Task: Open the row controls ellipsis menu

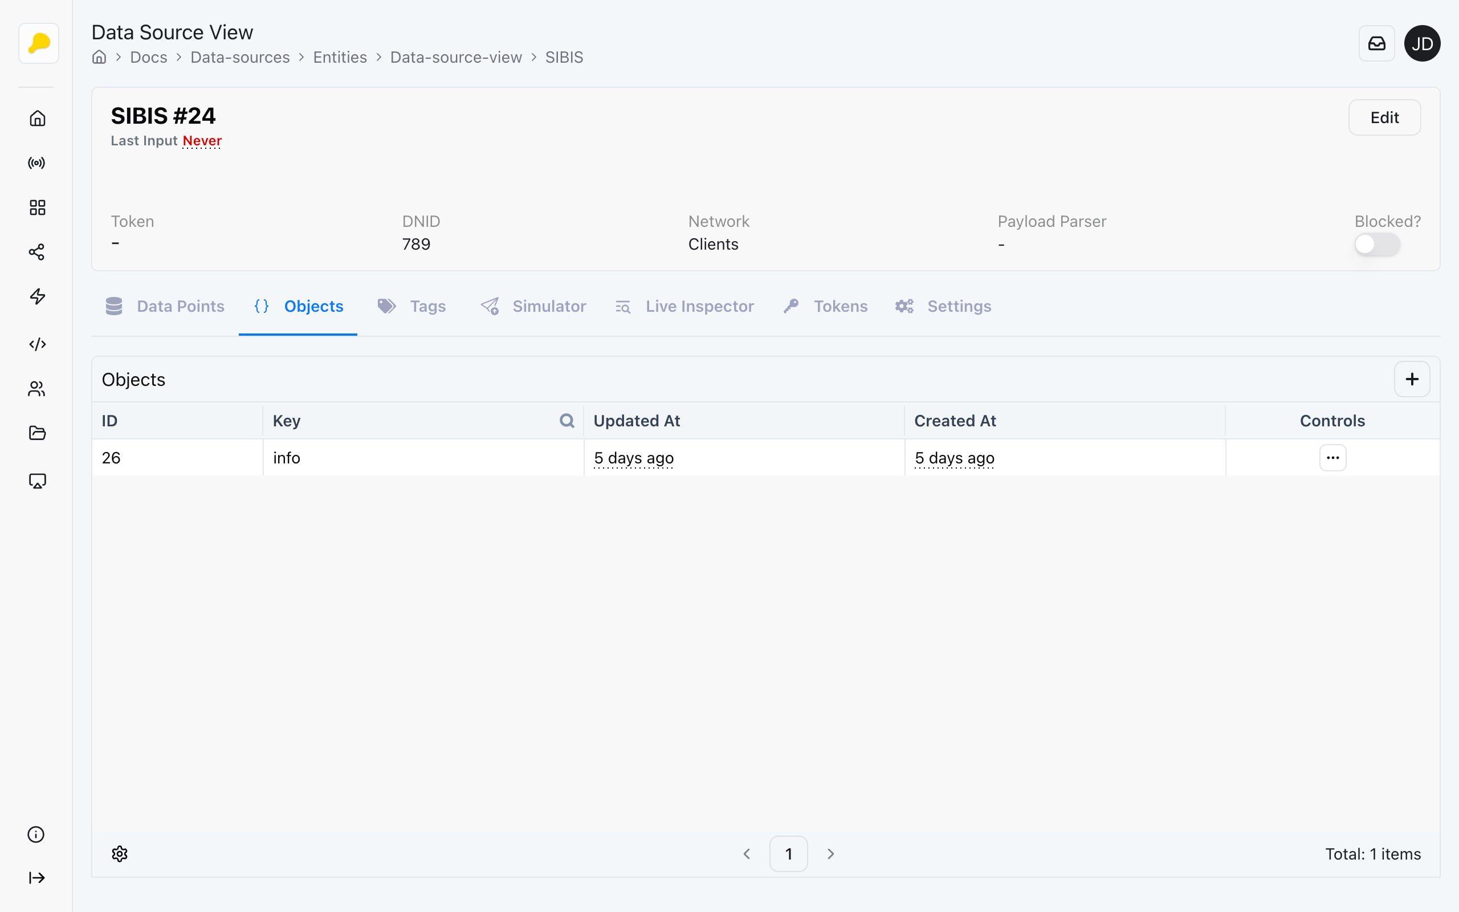Action: point(1332,458)
